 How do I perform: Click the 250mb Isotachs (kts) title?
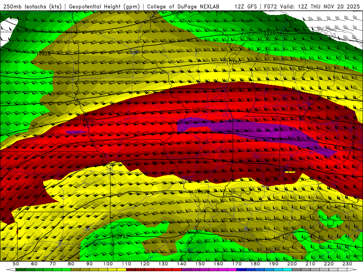coord(33,6)
